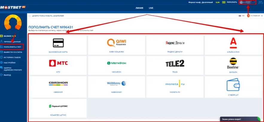264x122 pixels.
Task: Select the Tele2 payment option
Action: pos(175,63)
